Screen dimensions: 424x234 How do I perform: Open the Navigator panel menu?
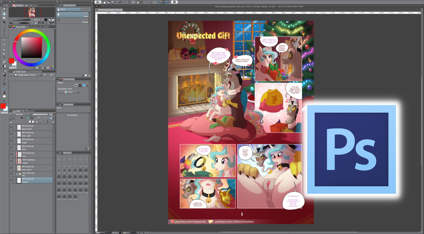(10, 5)
